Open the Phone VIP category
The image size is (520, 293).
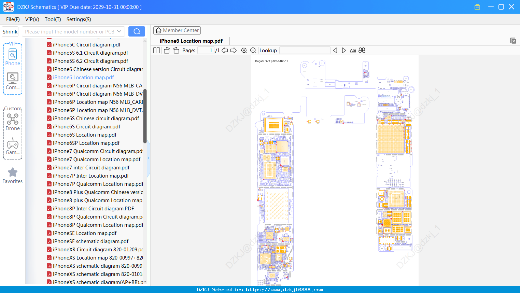point(13,57)
